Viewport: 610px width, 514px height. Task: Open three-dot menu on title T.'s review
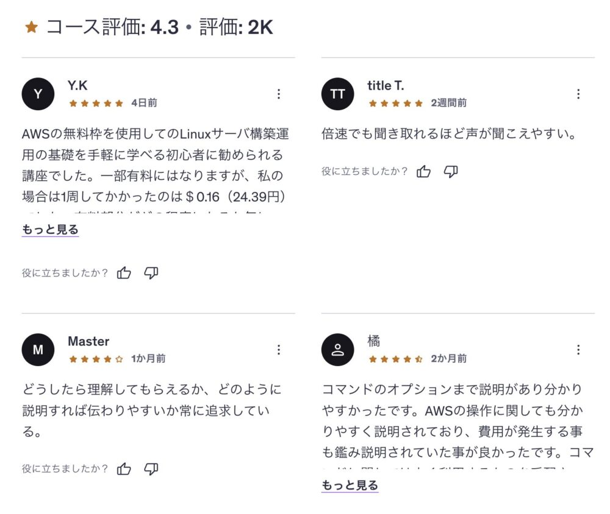pos(578,94)
